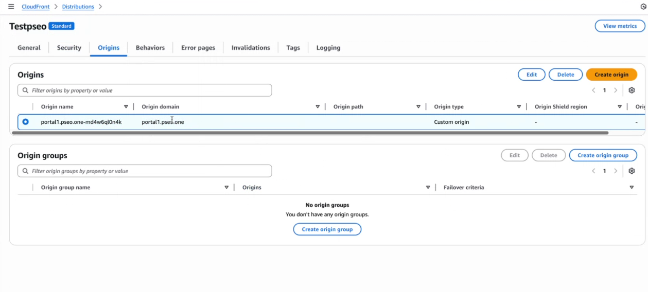Delete the selected origin

[566, 75]
